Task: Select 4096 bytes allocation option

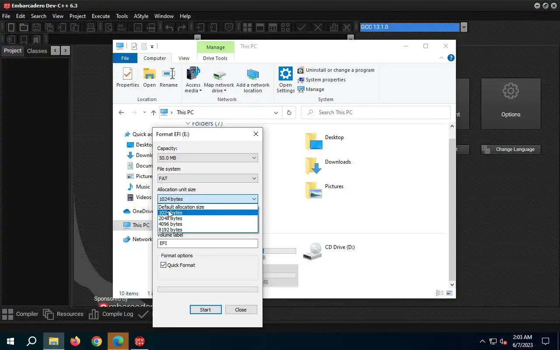Action: 207,224
